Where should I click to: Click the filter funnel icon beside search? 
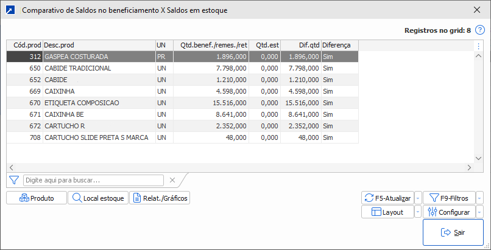click(x=14, y=180)
